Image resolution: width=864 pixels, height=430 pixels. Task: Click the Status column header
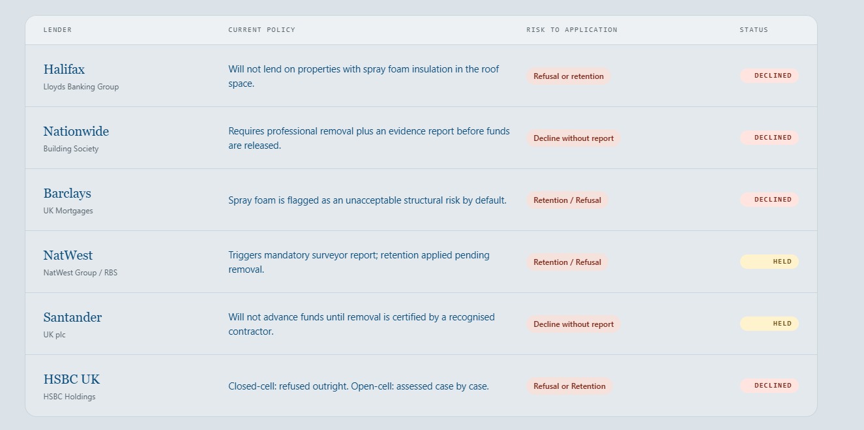click(x=754, y=30)
